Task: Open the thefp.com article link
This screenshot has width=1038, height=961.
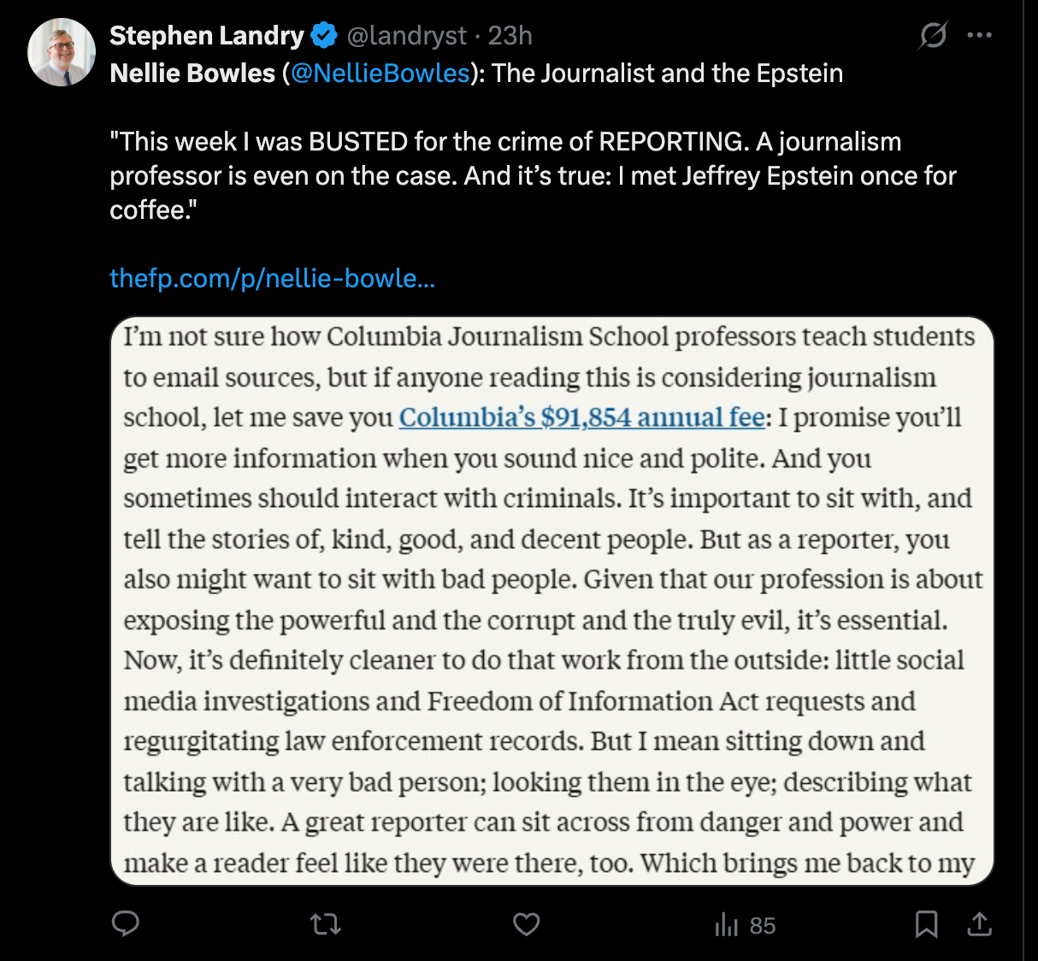Action: tap(272, 279)
